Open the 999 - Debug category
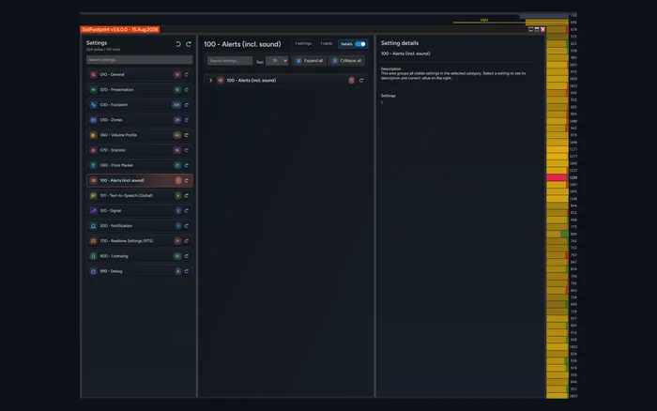Image resolution: width=657 pixels, height=411 pixels. (140, 271)
